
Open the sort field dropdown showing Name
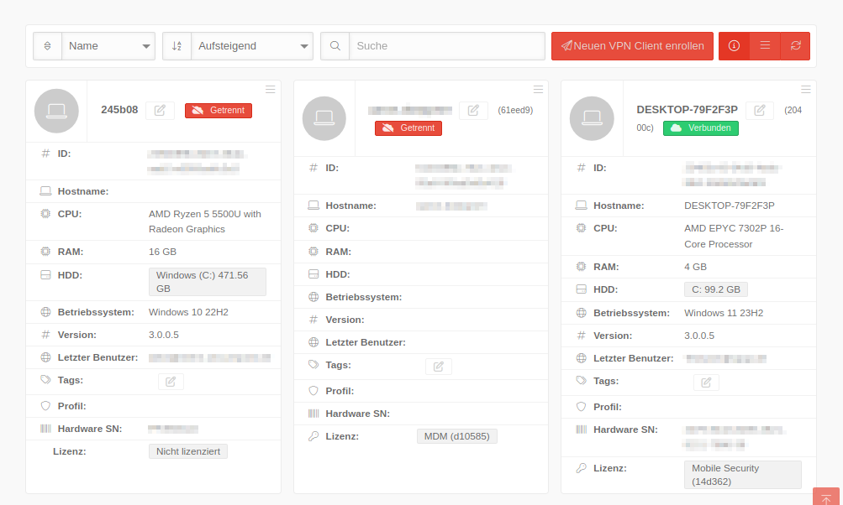point(108,46)
